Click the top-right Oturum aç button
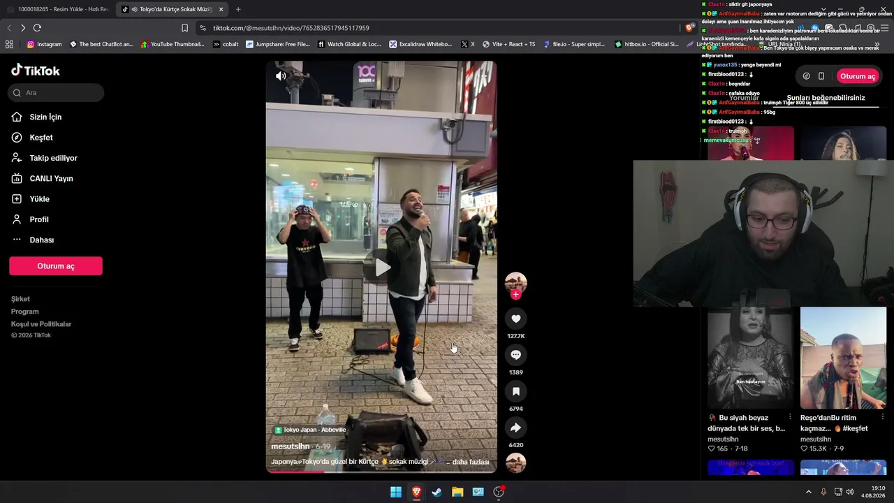Viewport: 894px width, 503px height. (857, 76)
